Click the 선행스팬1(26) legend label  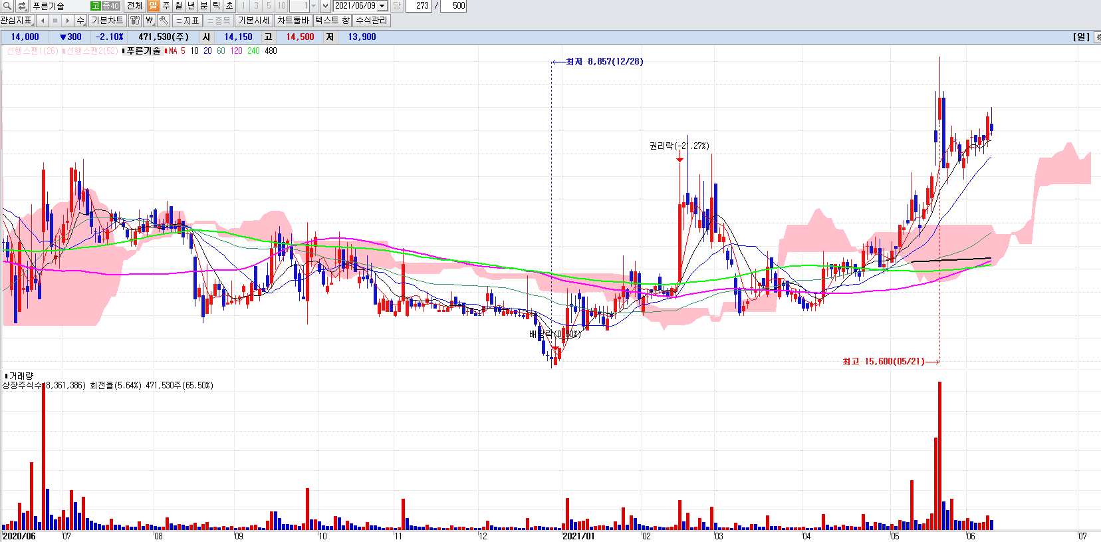point(33,51)
